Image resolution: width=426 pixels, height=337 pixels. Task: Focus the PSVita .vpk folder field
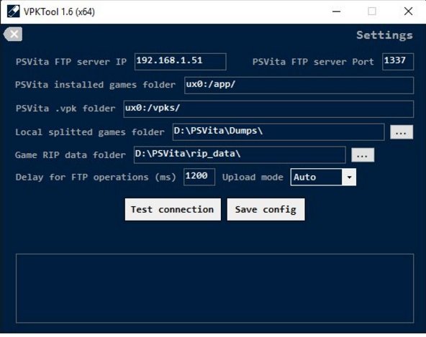(x=268, y=109)
